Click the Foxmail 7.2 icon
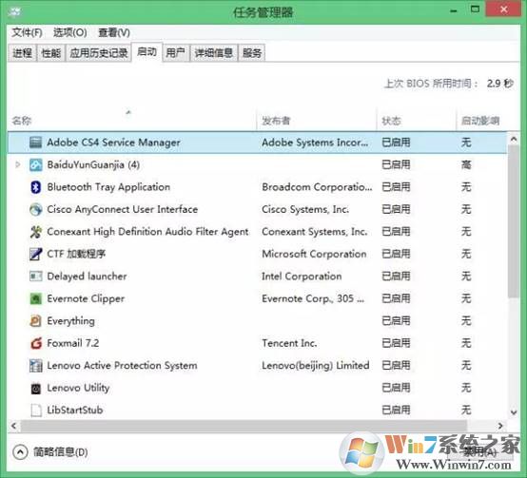This screenshot has height=478, width=527. 35,343
